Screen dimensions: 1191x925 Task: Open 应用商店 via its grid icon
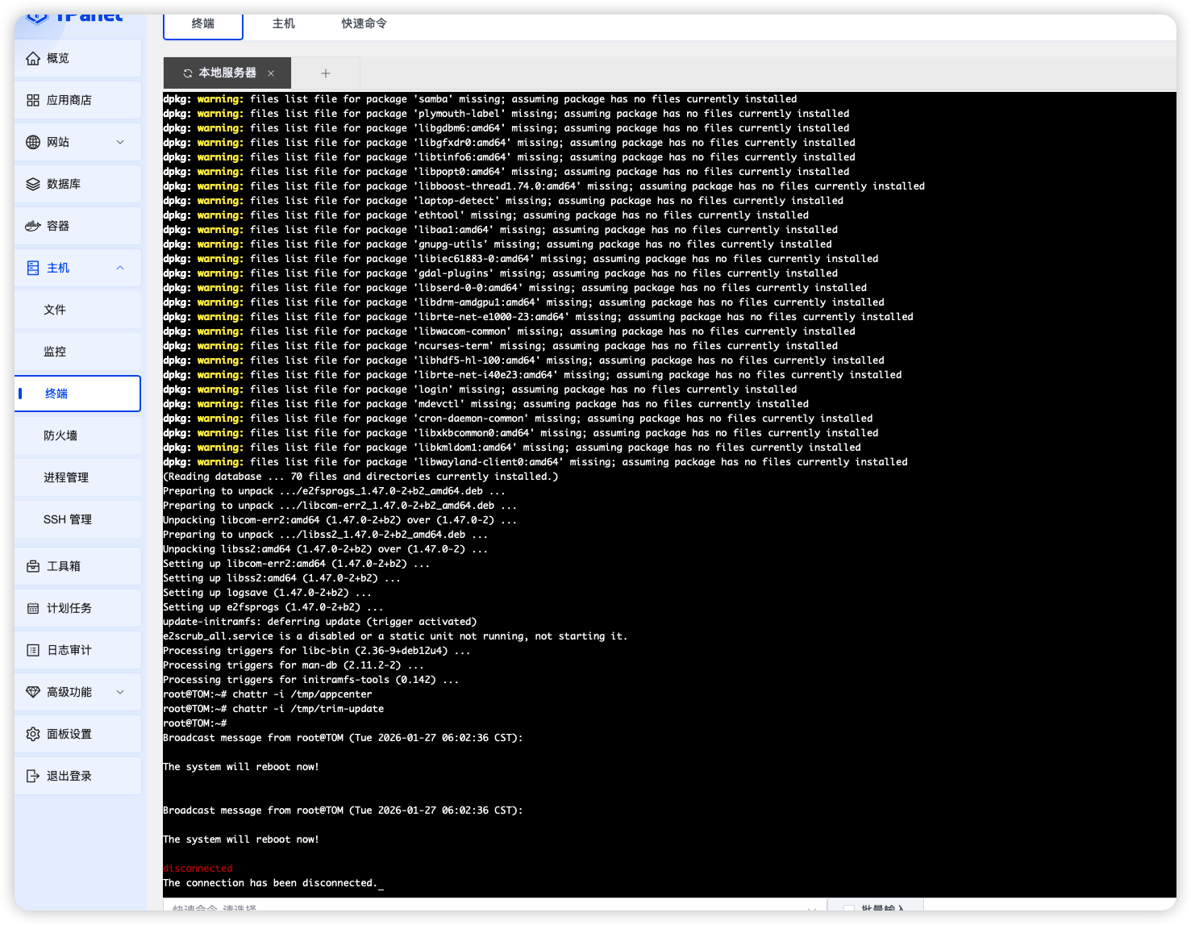(33, 100)
